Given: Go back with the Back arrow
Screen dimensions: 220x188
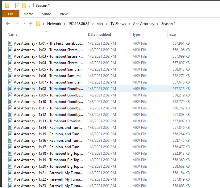Looking at the screenshot, I should coord(8,24).
